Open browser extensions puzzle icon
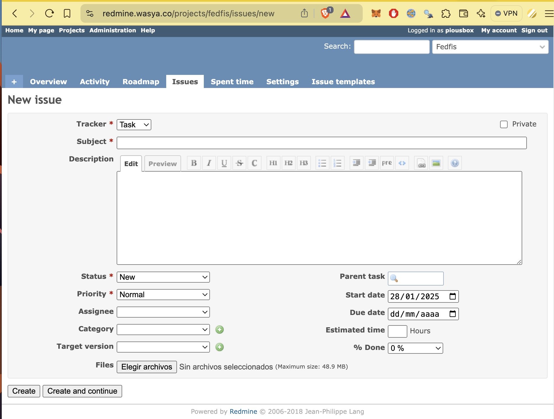Screen dimensions: 554x419 [446, 13]
